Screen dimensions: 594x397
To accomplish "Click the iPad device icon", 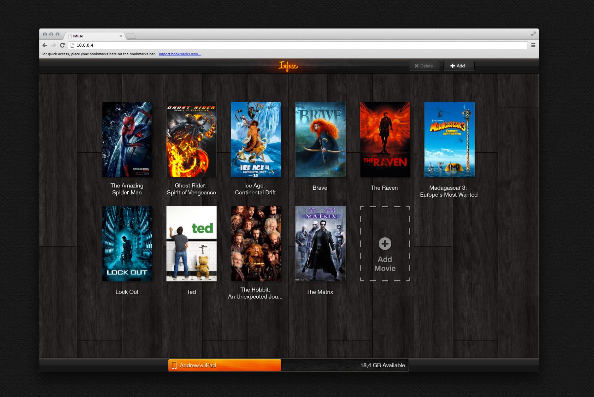I will point(174,365).
